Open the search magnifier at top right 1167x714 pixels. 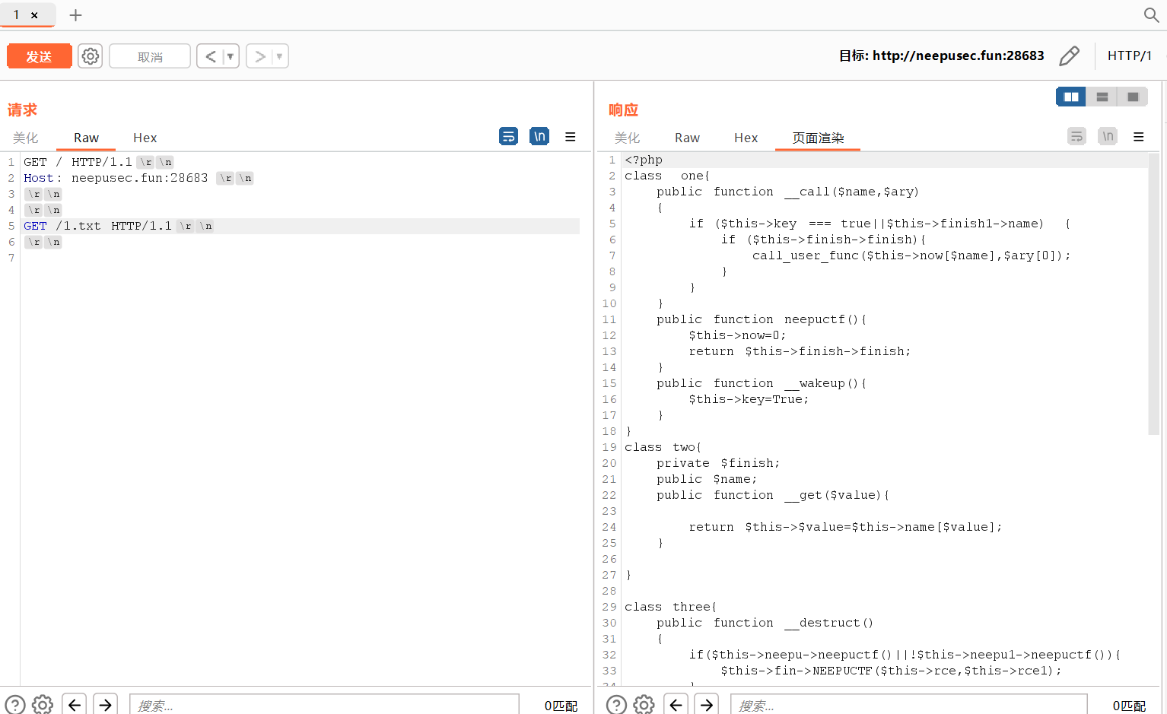click(x=1151, y=14)
